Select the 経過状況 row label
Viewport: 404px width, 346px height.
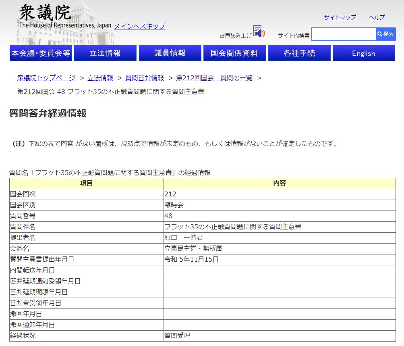(87, 336)
